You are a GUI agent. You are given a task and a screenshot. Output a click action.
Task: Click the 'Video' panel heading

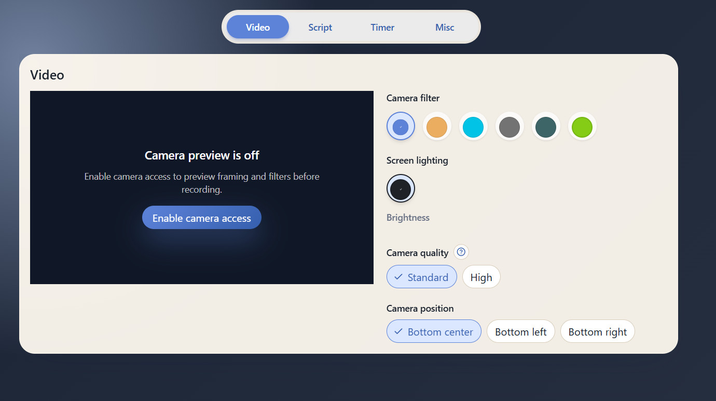(47, 75)
